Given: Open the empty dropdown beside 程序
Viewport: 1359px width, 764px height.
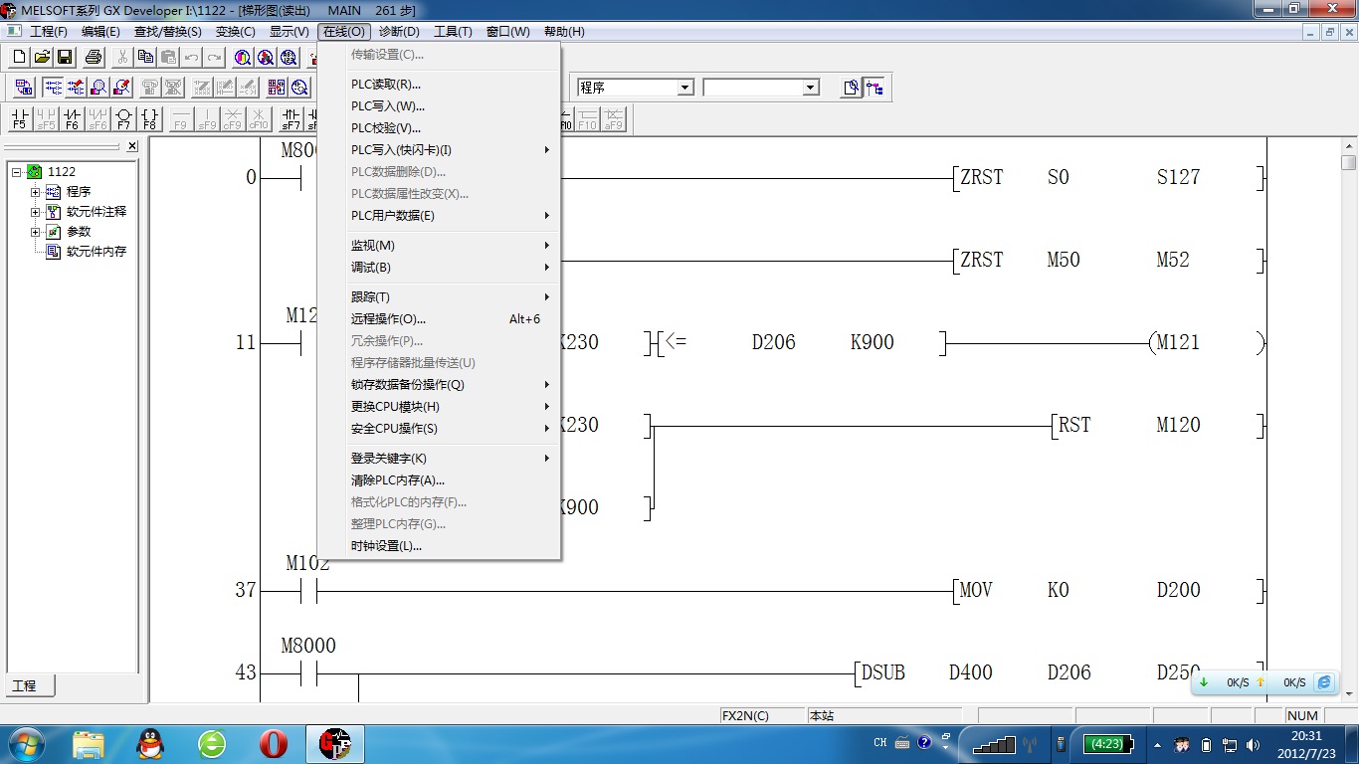Looking at the screenshot, I should pyautogui.click(x=810, y=88).
